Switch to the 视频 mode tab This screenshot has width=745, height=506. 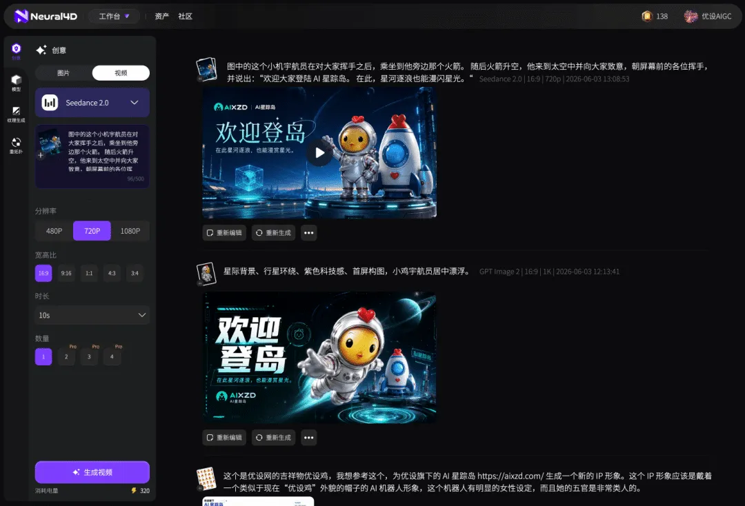[x=121, y=72]
